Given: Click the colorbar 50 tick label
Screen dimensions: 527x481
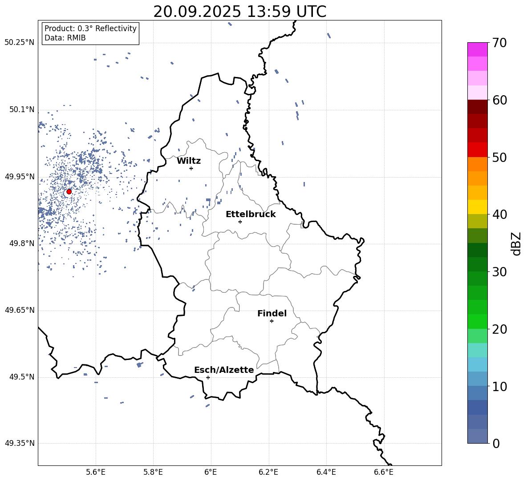Looking at the screenshot, I should (x=499, y=157).
